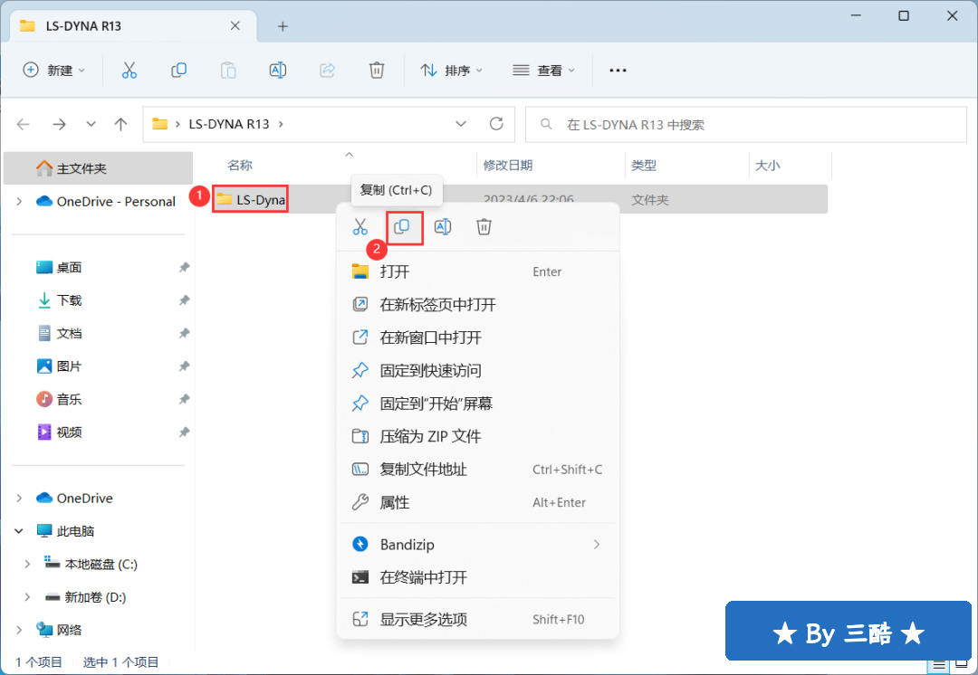978x675 pixels.
Task: Choose 固定到快速访问 from context menu
Action: tap(478, 371)
